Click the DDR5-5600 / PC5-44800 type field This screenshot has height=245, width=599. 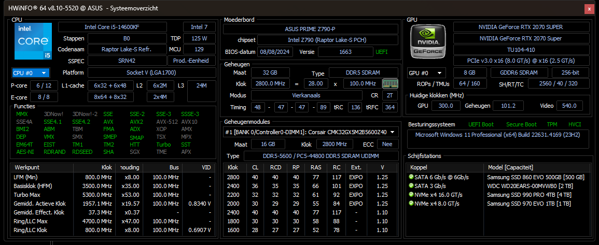321,156
